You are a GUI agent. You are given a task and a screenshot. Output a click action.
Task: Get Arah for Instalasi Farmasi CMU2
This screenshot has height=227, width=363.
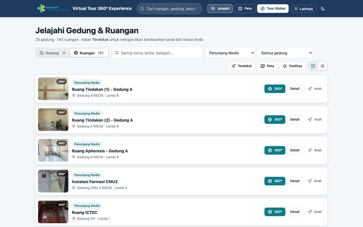(x=314, y=181)
